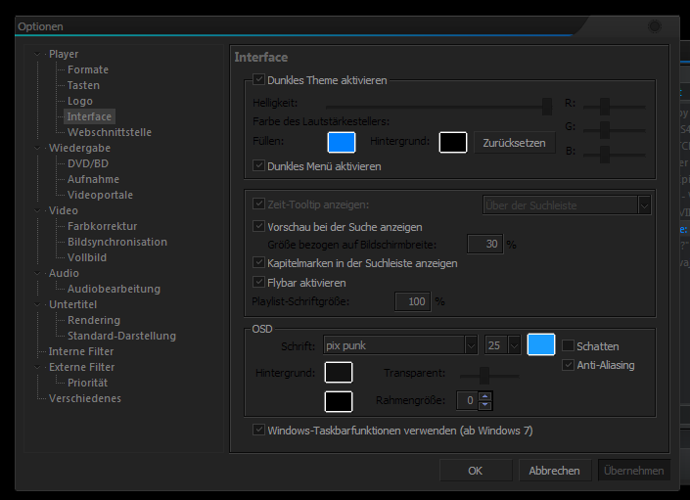Screen dimensions: 690x500
Task: Click the Helligkeit slider thumb
Action: 547,107
